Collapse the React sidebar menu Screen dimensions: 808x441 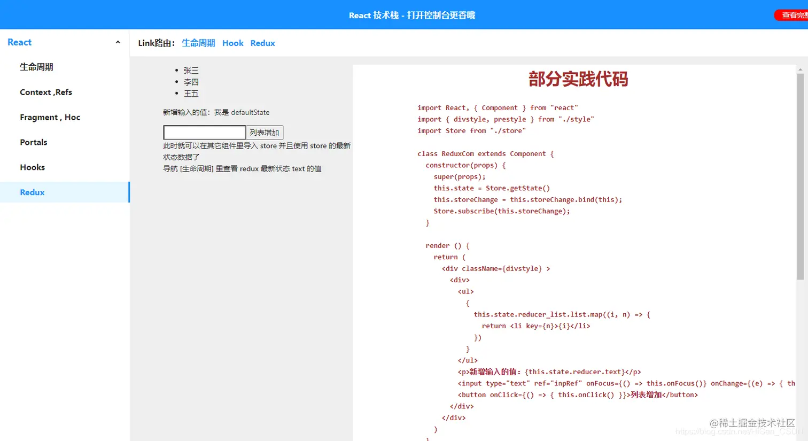tap(117, 42)
